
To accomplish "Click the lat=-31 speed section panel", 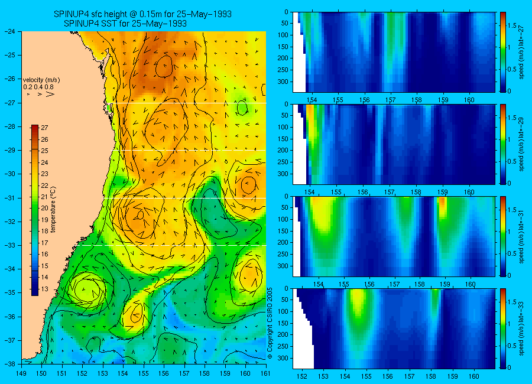I will pyautogui.click(x=394, y=236).
